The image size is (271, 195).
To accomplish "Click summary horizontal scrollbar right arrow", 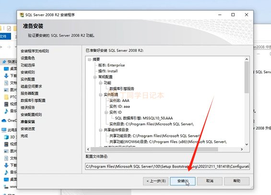I will [x=242, y=149].
